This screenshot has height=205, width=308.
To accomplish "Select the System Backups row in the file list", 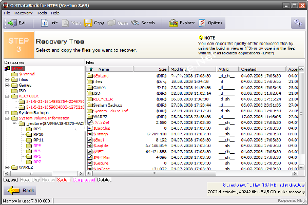I will [192, 105].
